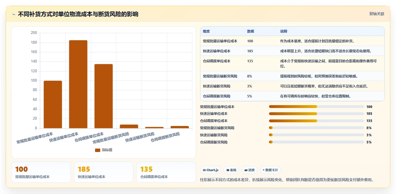Click progress value 185 at row end
396x194 pixels.
pos(369,114)
